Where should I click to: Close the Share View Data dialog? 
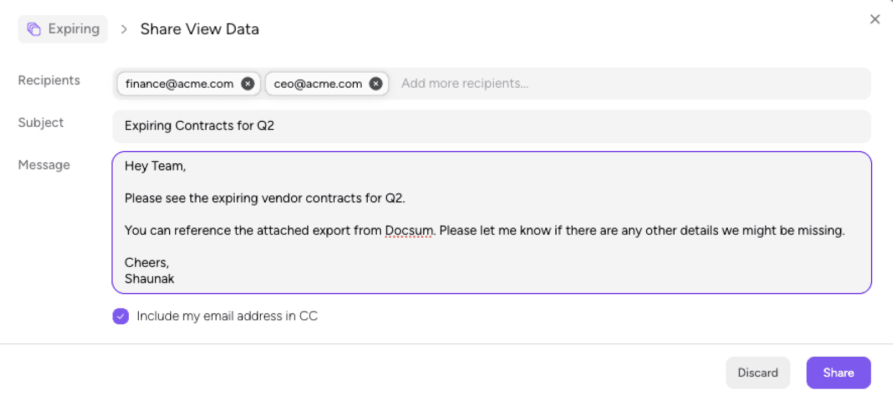coord(875,20)
